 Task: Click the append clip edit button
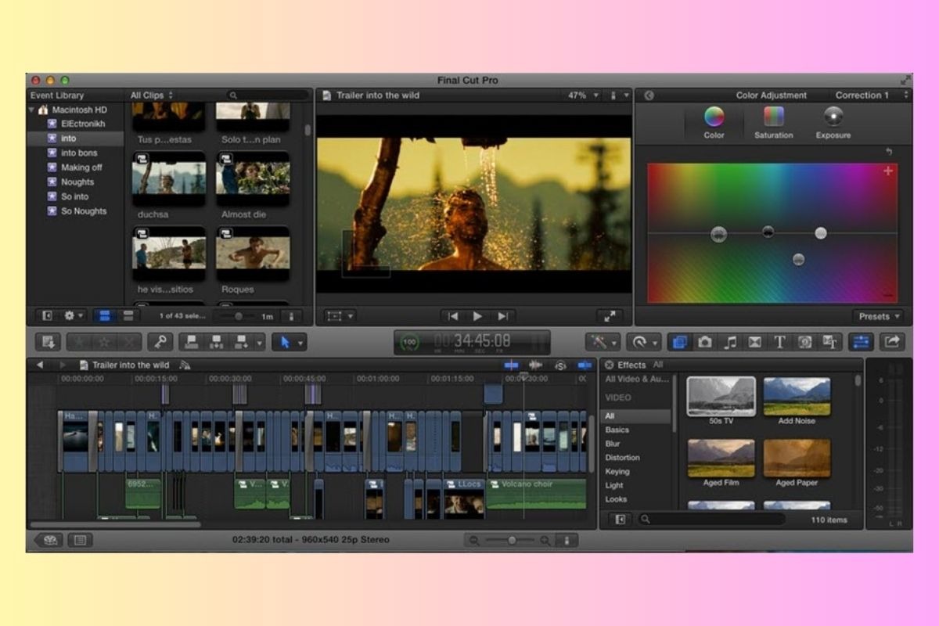pos(240,342)
